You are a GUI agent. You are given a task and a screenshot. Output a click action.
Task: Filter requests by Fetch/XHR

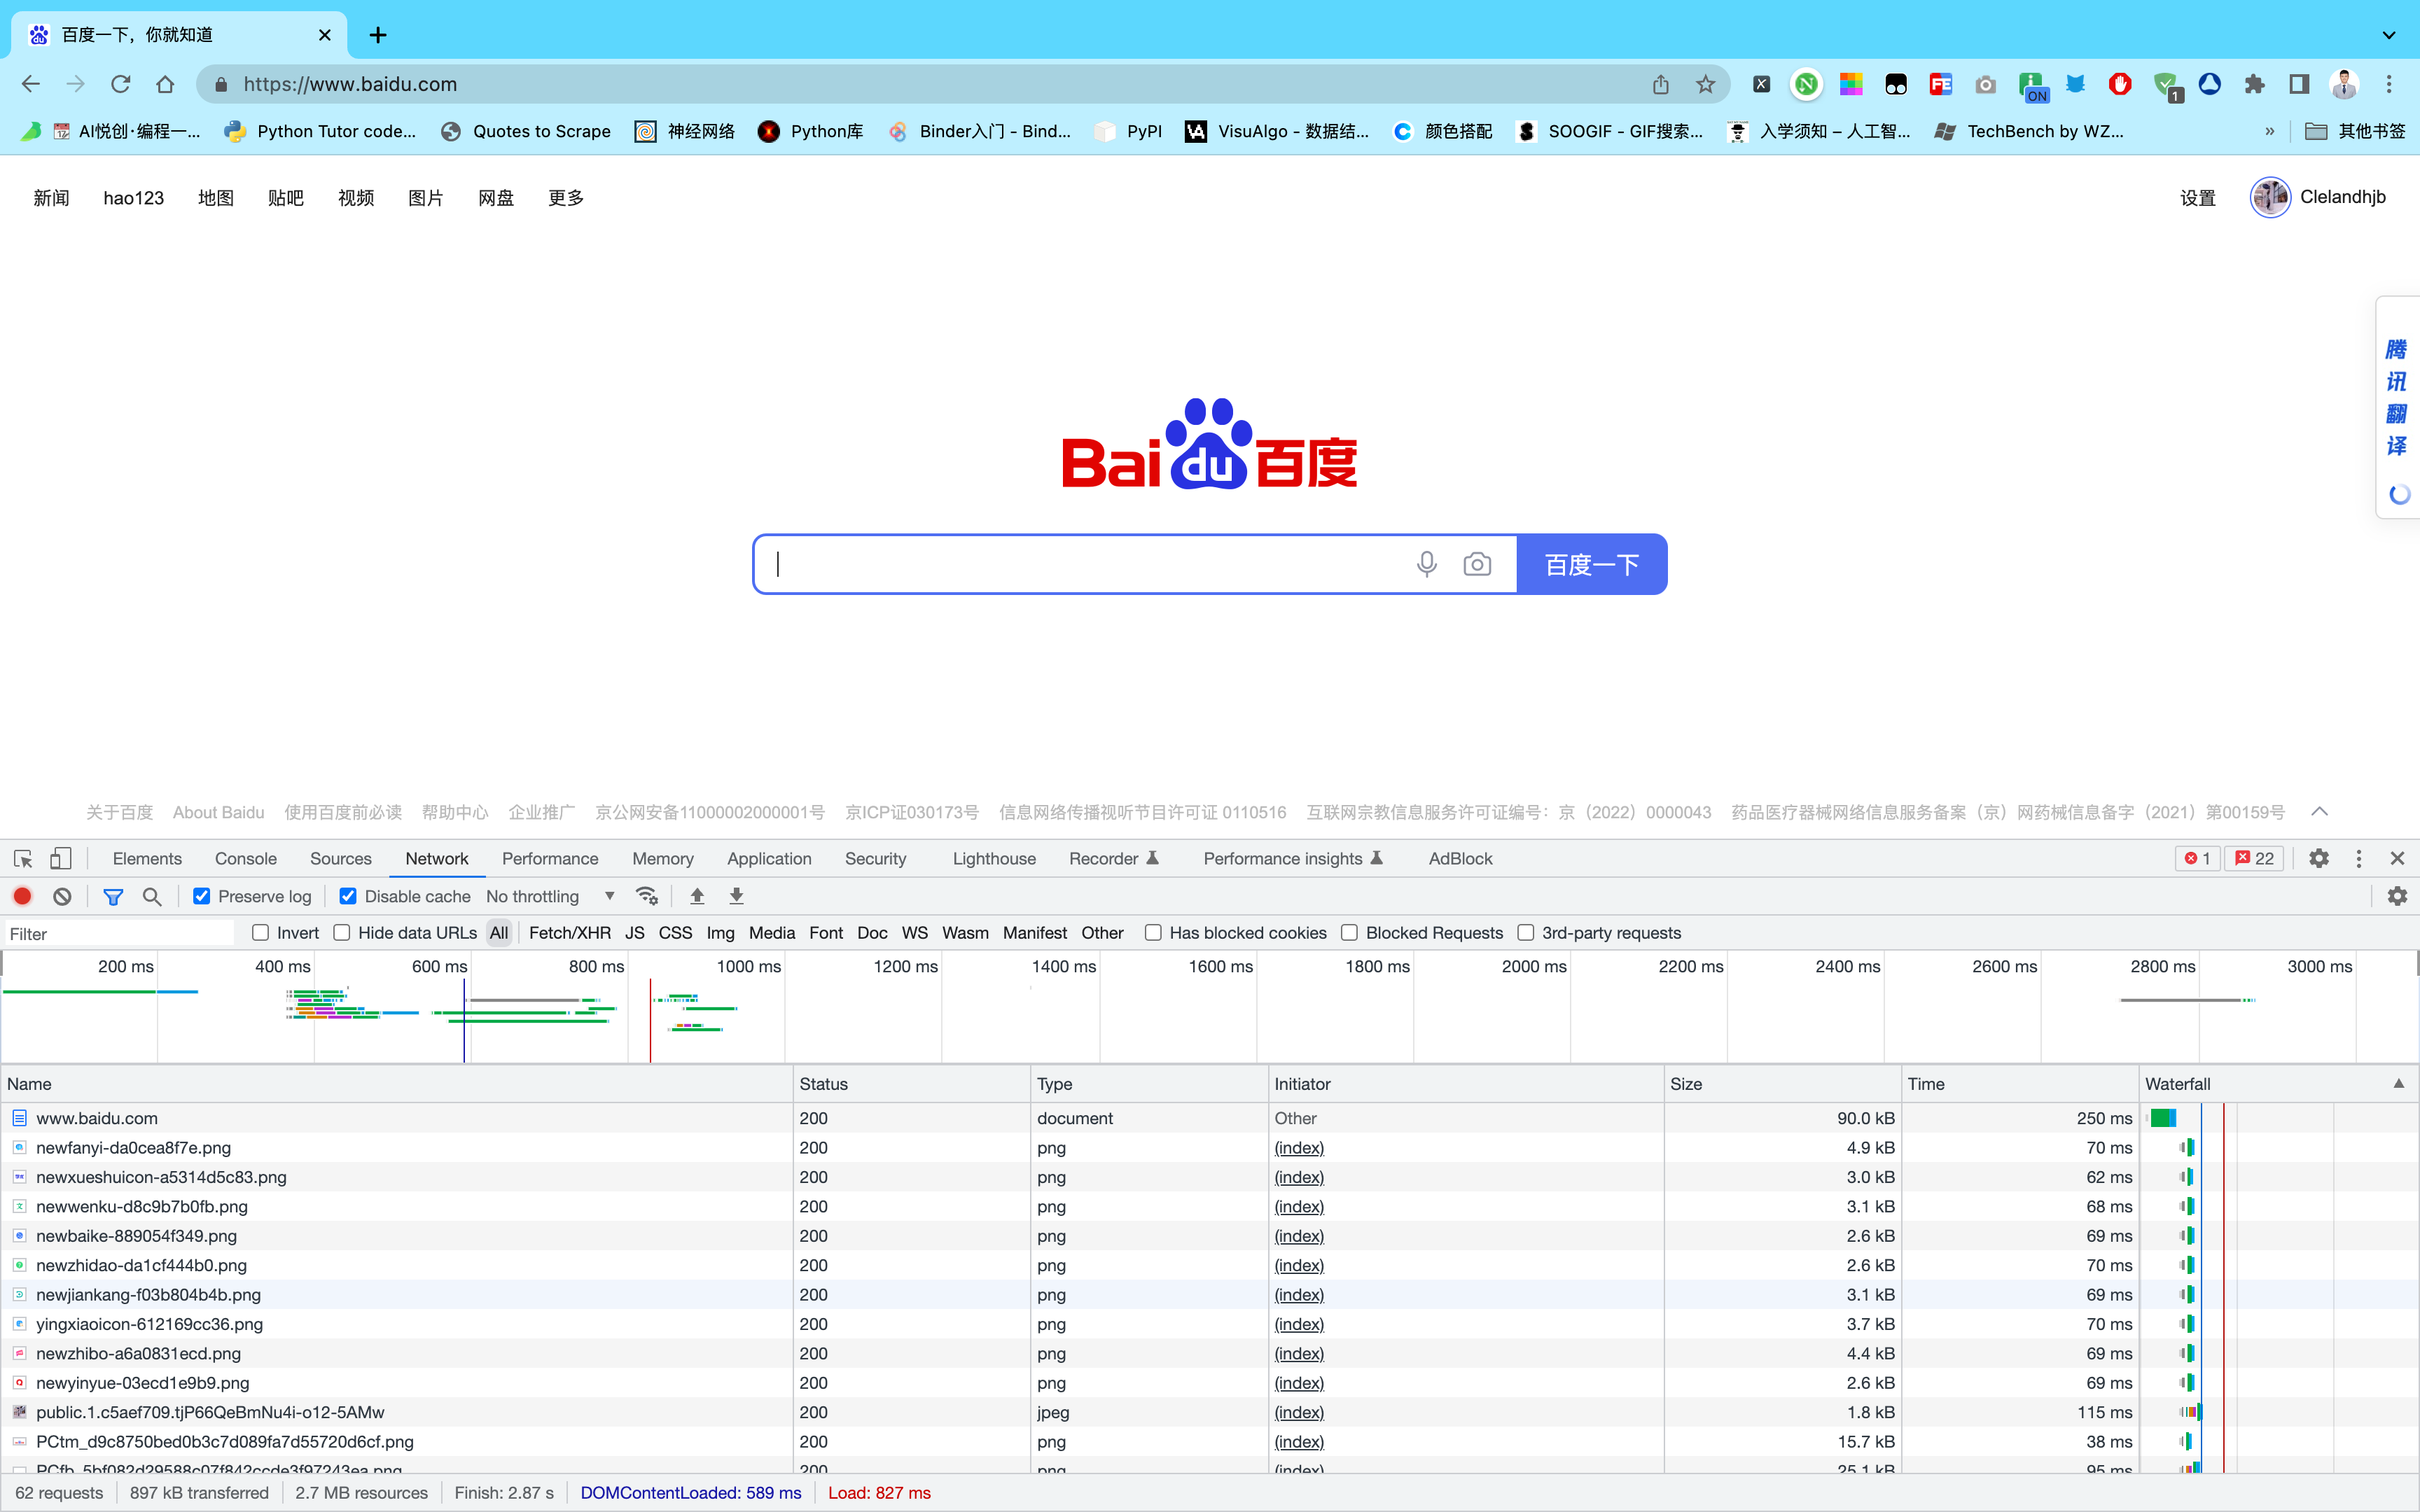point(570,932)
